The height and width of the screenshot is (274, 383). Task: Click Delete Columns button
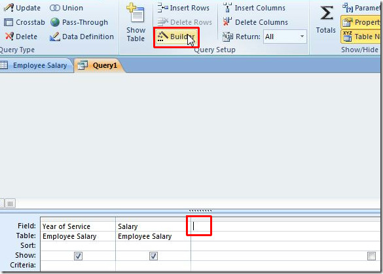255,22
